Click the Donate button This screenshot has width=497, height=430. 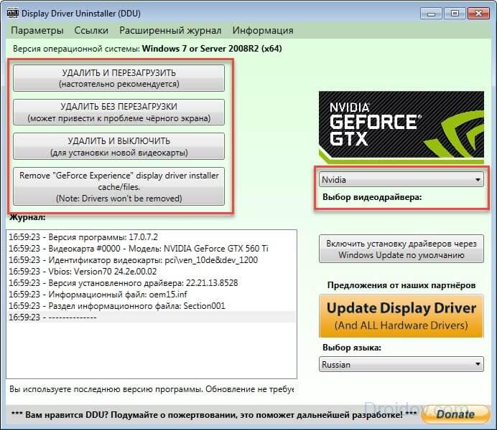tap(455, 414)
